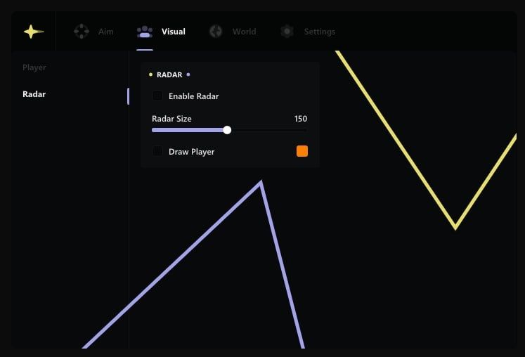Click the yellow star logo icon

click(33, 32)
